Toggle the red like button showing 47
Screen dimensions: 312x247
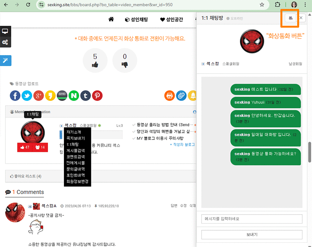tap(25, 147)
